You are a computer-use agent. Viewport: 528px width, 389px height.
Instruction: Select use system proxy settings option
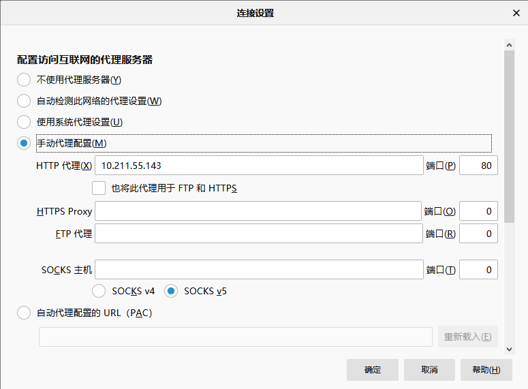pyautogui.click(x=24, y=122)
